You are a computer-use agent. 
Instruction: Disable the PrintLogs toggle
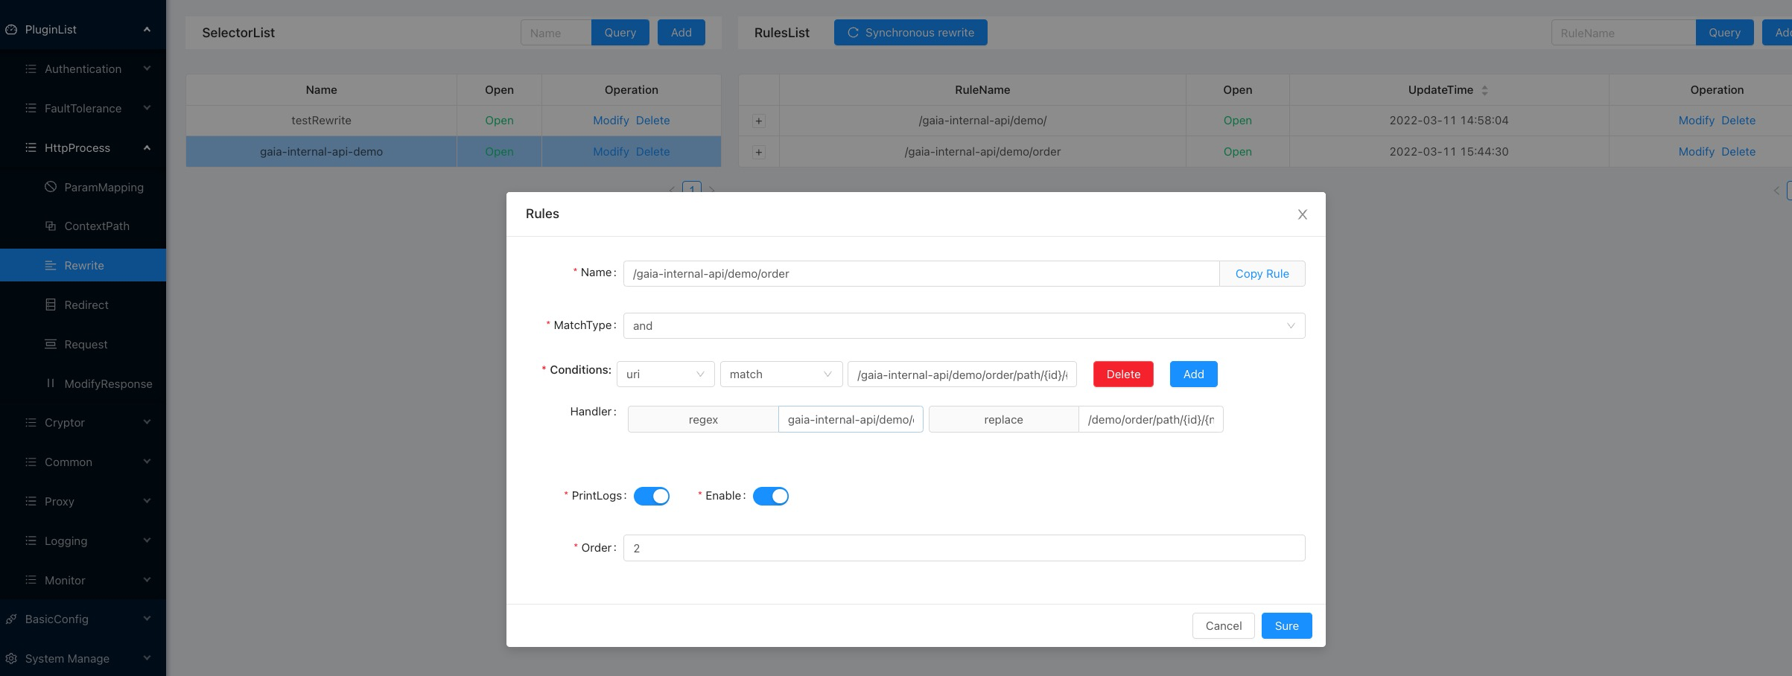[x=651, y=495]
